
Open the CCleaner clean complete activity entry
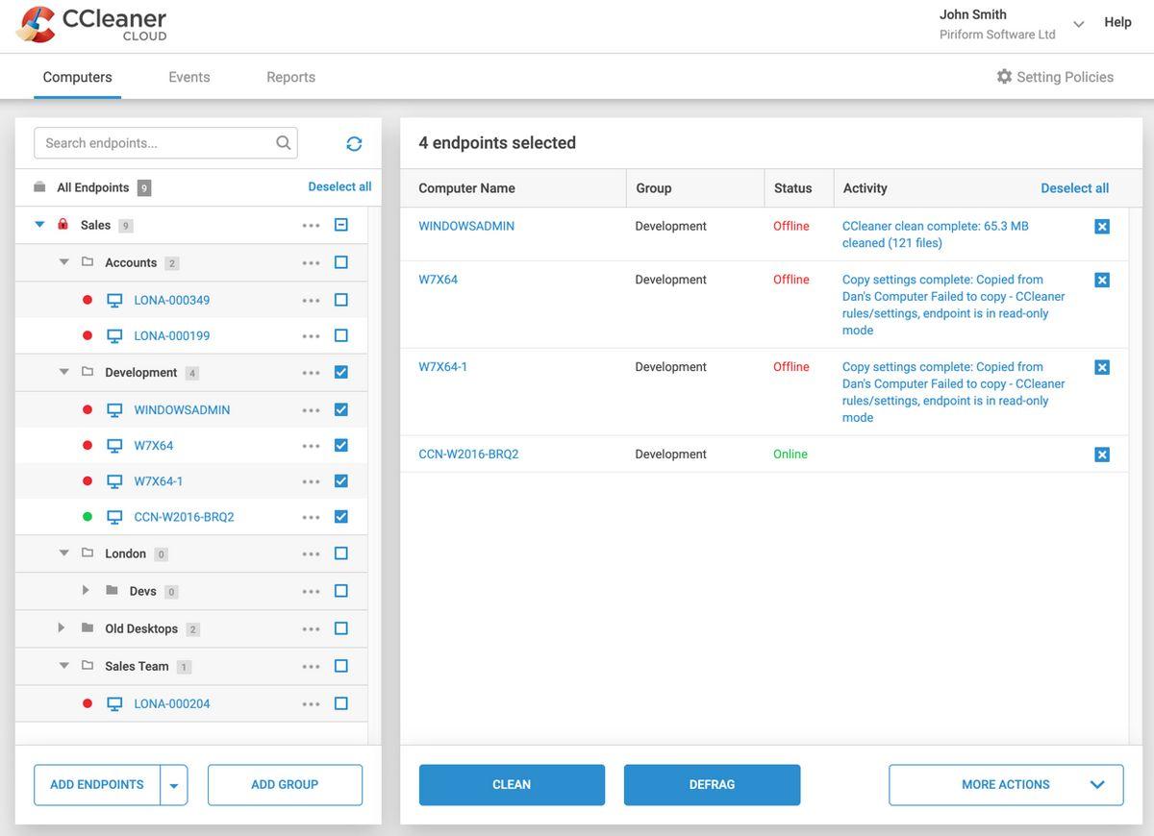coord(936,234)
